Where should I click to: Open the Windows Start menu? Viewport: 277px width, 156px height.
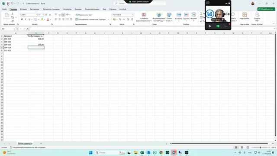90,153
